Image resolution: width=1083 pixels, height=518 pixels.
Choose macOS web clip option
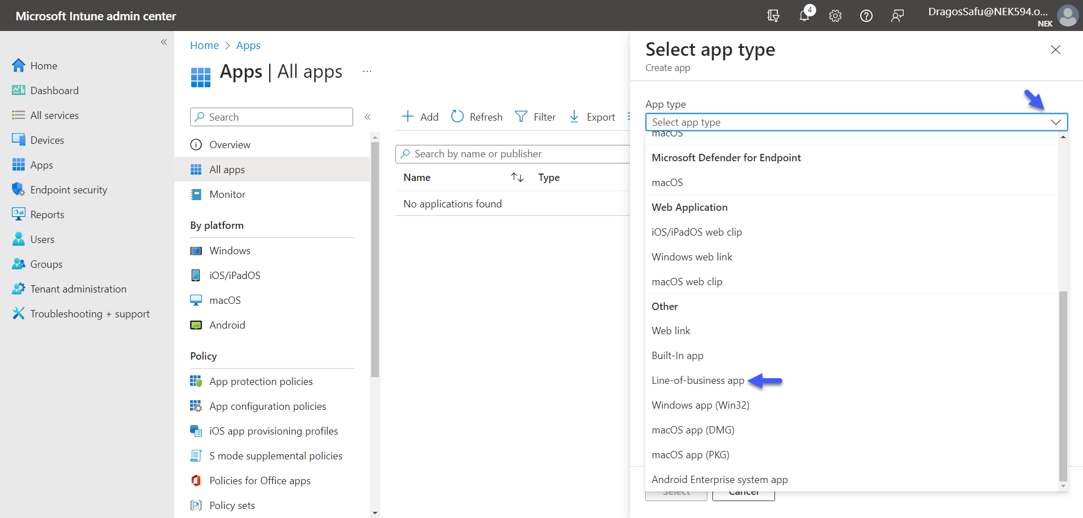click(852, 282)
